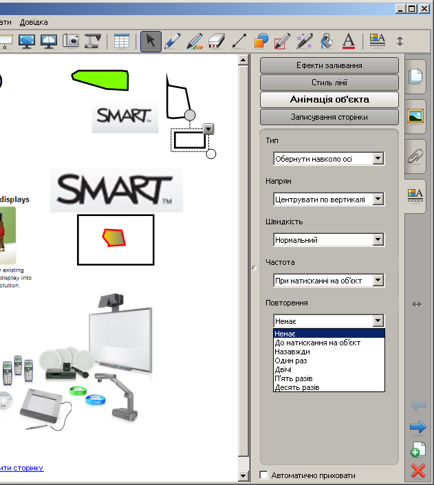The width and height of the screenshot is (434, 485).
Task: Select the Line tool
Action: (x=239, y=41)
